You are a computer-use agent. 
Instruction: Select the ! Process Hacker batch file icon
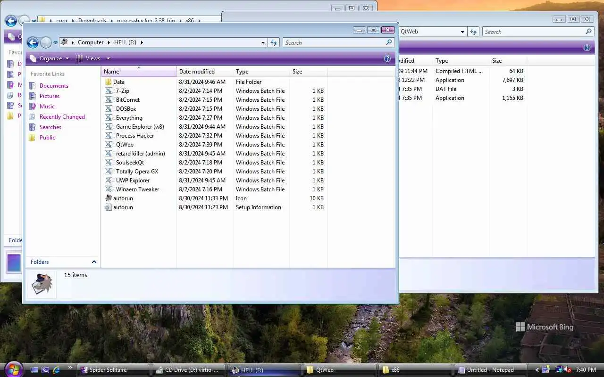point(109,136)
